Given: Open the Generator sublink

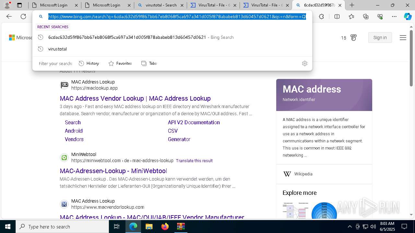Looking at the screenshot, I should coord(179,139).
